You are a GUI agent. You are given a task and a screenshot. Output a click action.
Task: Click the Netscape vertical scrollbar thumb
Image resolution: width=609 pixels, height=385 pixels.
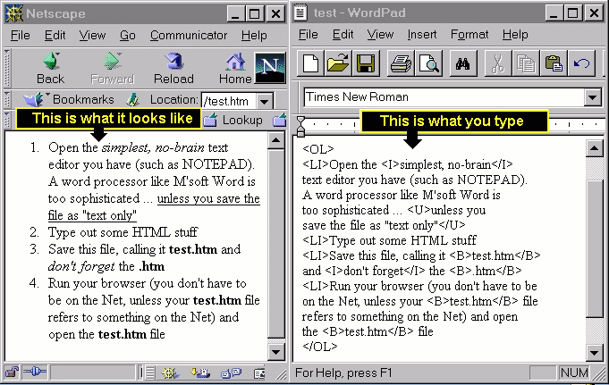[276, 243]
